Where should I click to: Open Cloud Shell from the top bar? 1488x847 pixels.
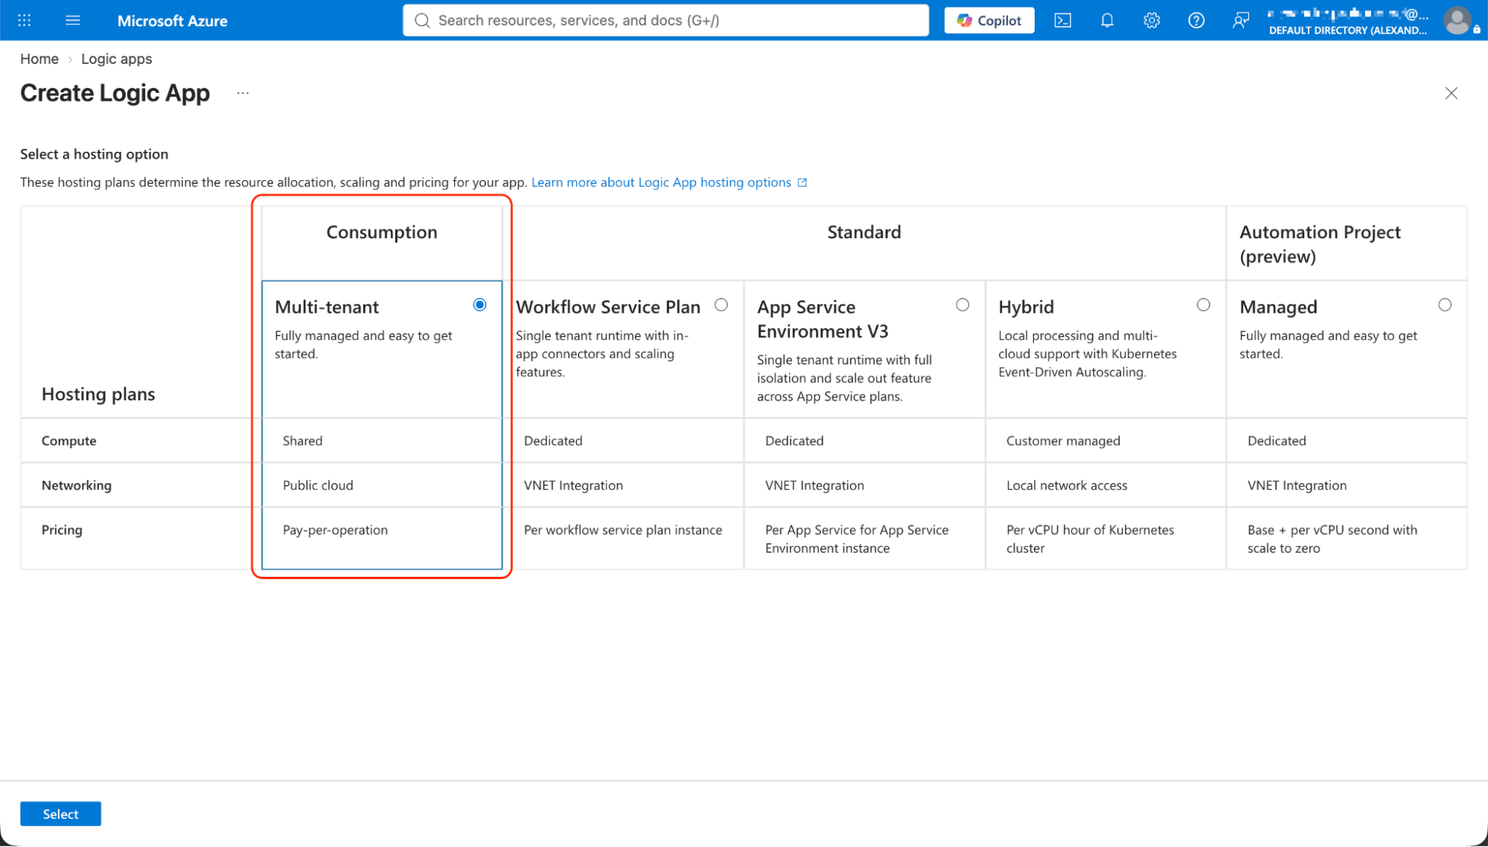click(1062, 20)
